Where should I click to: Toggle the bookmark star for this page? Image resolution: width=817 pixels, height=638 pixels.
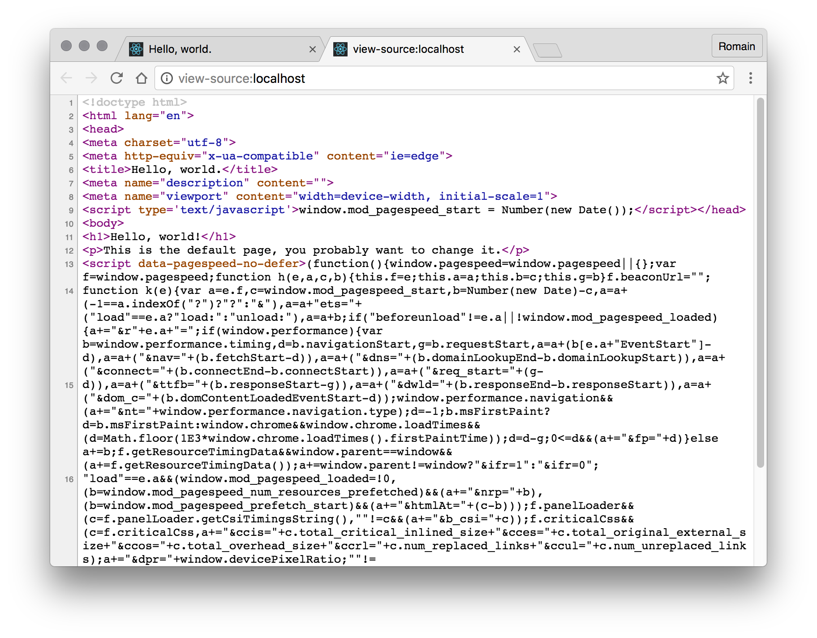[x=722, y=78]
